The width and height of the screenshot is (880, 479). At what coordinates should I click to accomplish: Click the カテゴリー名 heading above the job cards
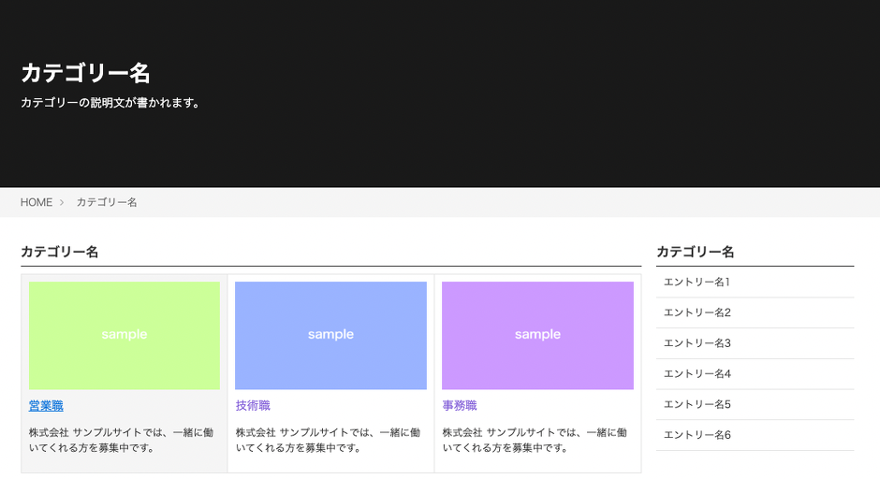point(59,252)
